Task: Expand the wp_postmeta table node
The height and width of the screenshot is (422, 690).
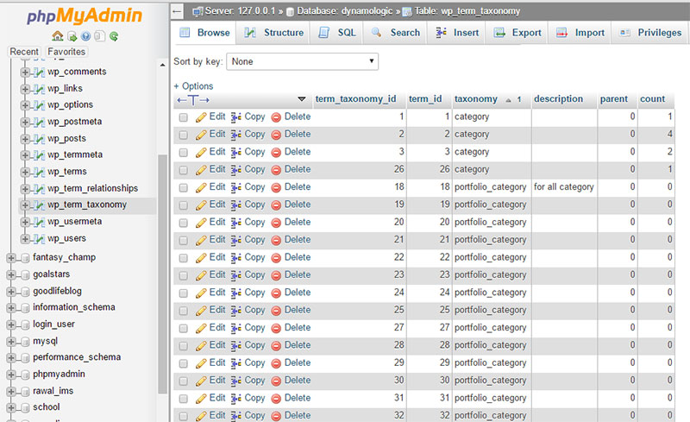Action: tap(25, 122)
